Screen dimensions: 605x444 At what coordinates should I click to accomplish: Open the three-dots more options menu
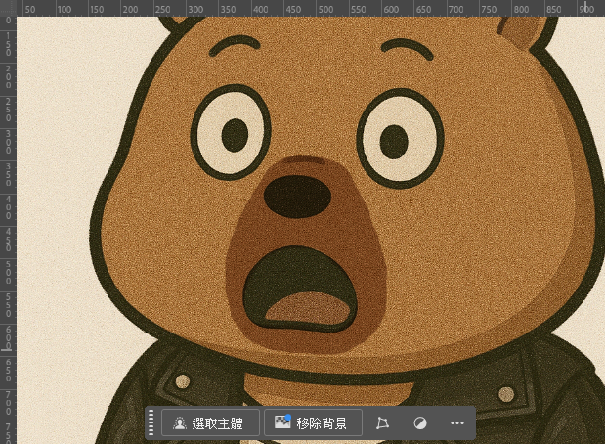pyautogui.click(x=457, y=423)
